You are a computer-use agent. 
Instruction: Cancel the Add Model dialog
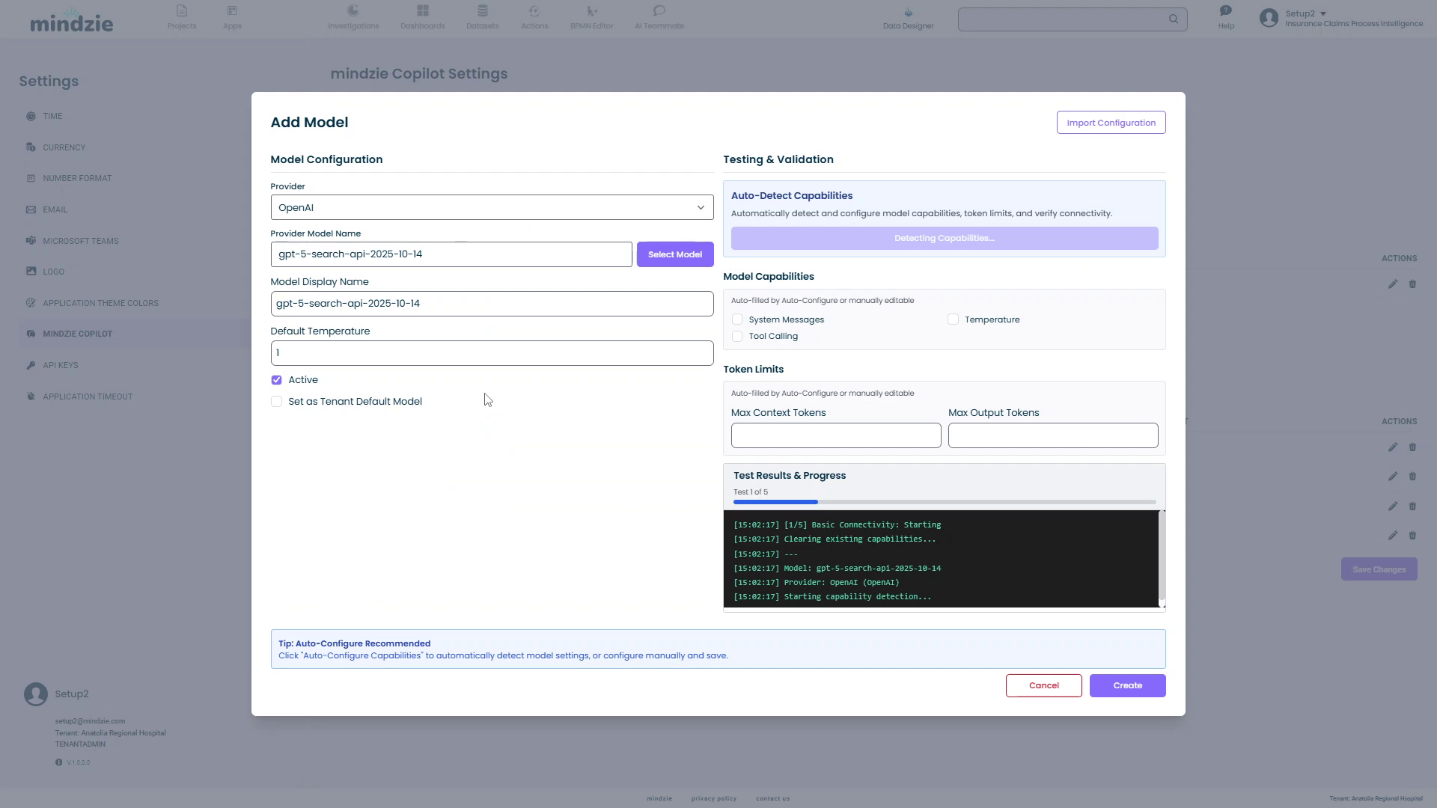point(1043,686)
